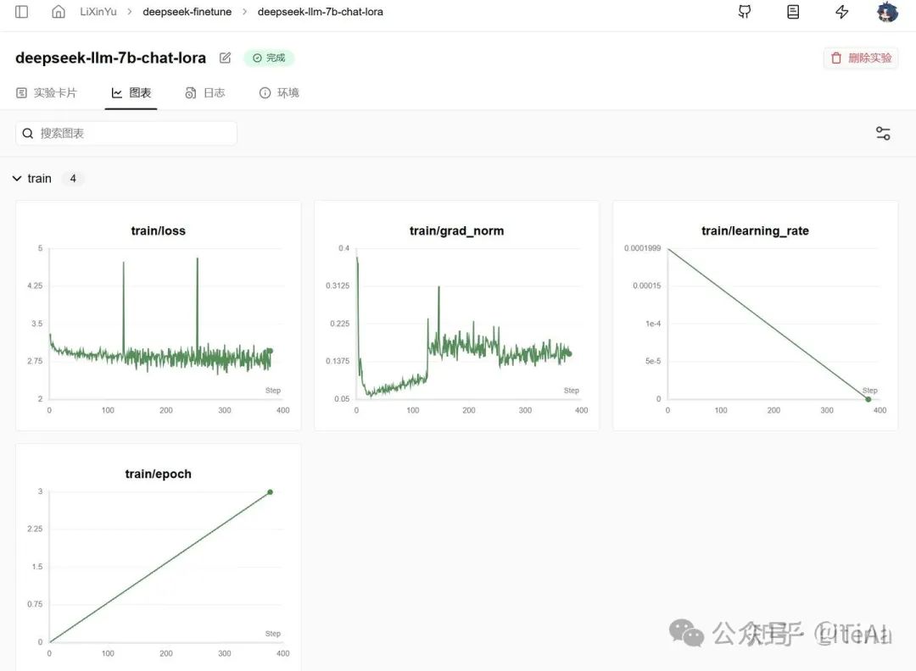Switch to 环境 tab
The height and width of the screenshot is (671, 916).
pyautogui.click(x=279, y=93)
